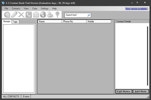The width and height of the screenshot is (151, 100).
Task: Sort by the Mobile column header
Action: tap(99, 21)
